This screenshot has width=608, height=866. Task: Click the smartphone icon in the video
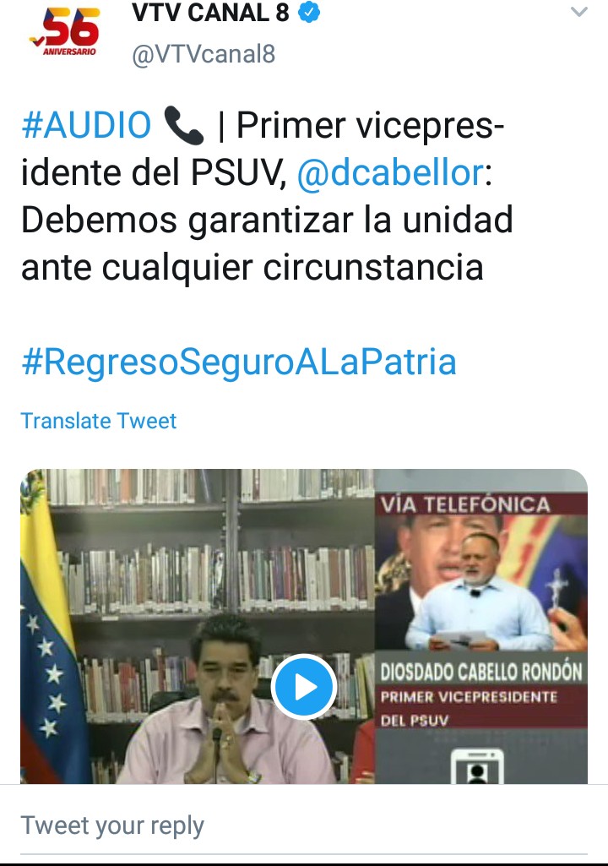(478, 766)
